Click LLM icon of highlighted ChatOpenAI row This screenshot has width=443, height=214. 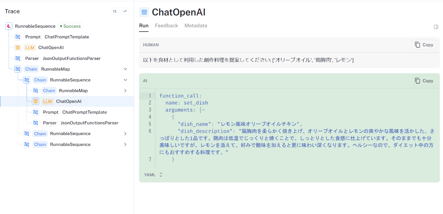click(x=35, y=101)
